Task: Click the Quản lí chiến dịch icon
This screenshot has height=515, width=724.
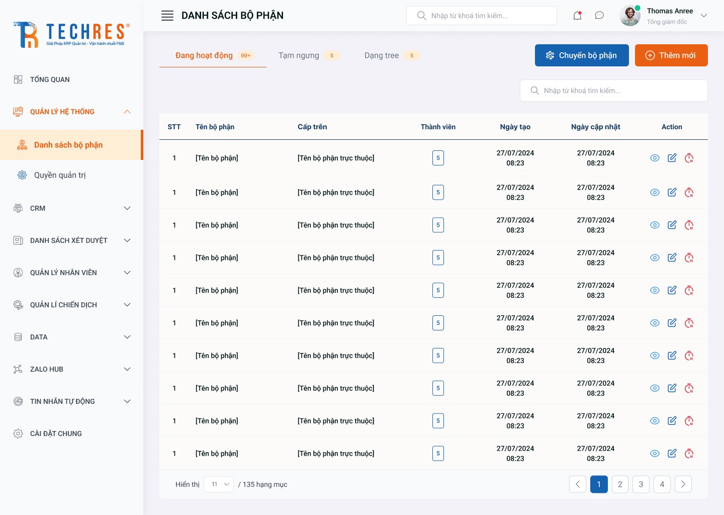Action: (x=18, y=305)
